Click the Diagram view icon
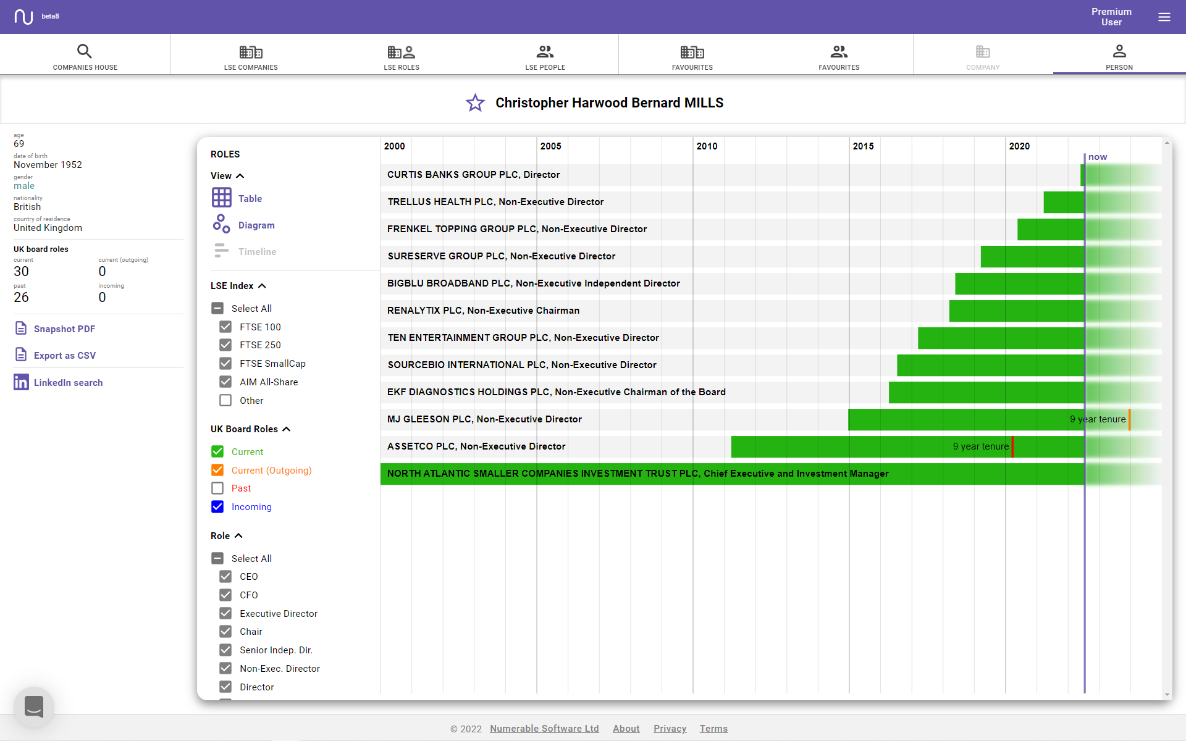The image size is (1186, 741). (221, 224)
